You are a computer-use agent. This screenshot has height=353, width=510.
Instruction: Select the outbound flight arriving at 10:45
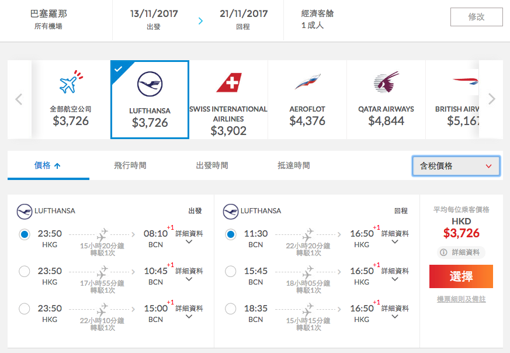[x=25, y=271]
